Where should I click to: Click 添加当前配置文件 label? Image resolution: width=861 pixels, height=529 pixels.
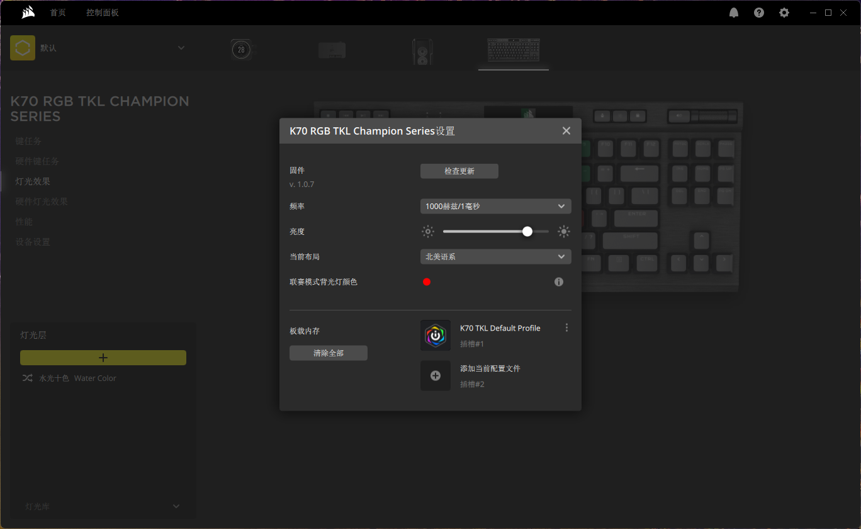click(x=490, y=368)
